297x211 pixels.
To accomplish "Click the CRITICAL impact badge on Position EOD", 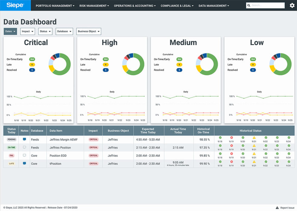I will coord(93,155).
